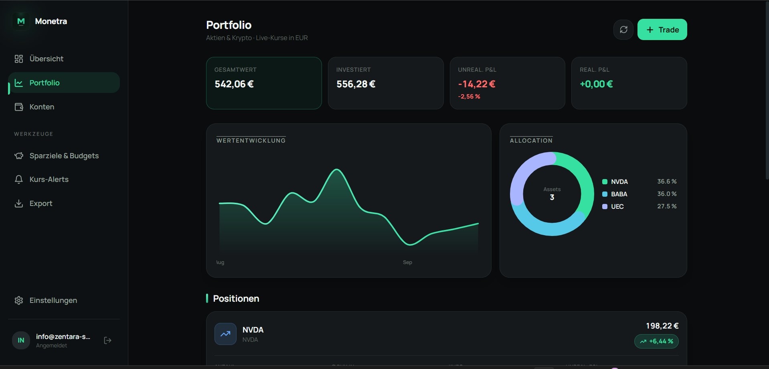
Task: Go to Konten
Action: coord(64,107)
